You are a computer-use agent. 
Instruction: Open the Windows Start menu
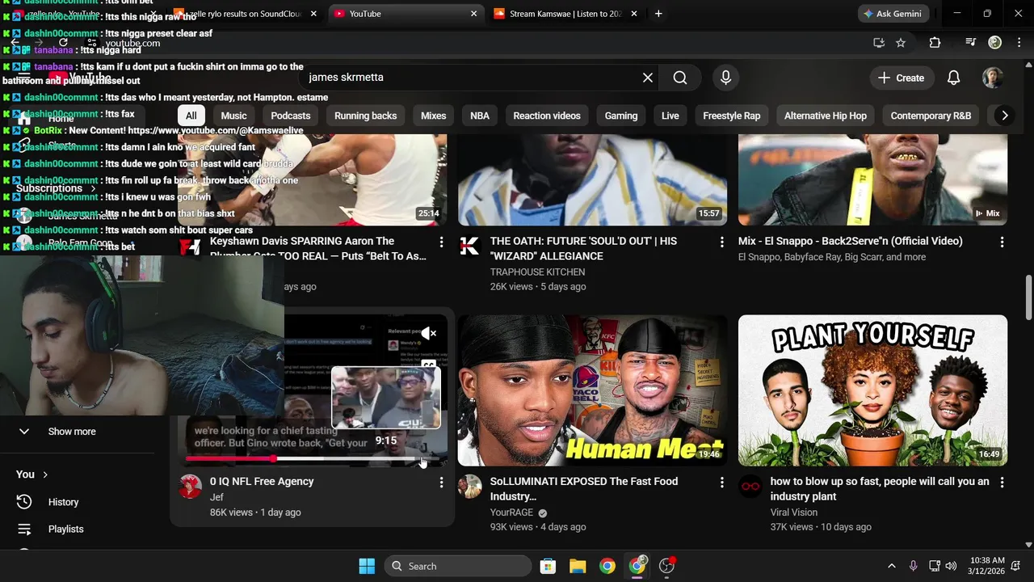click(x=367, y=566)
